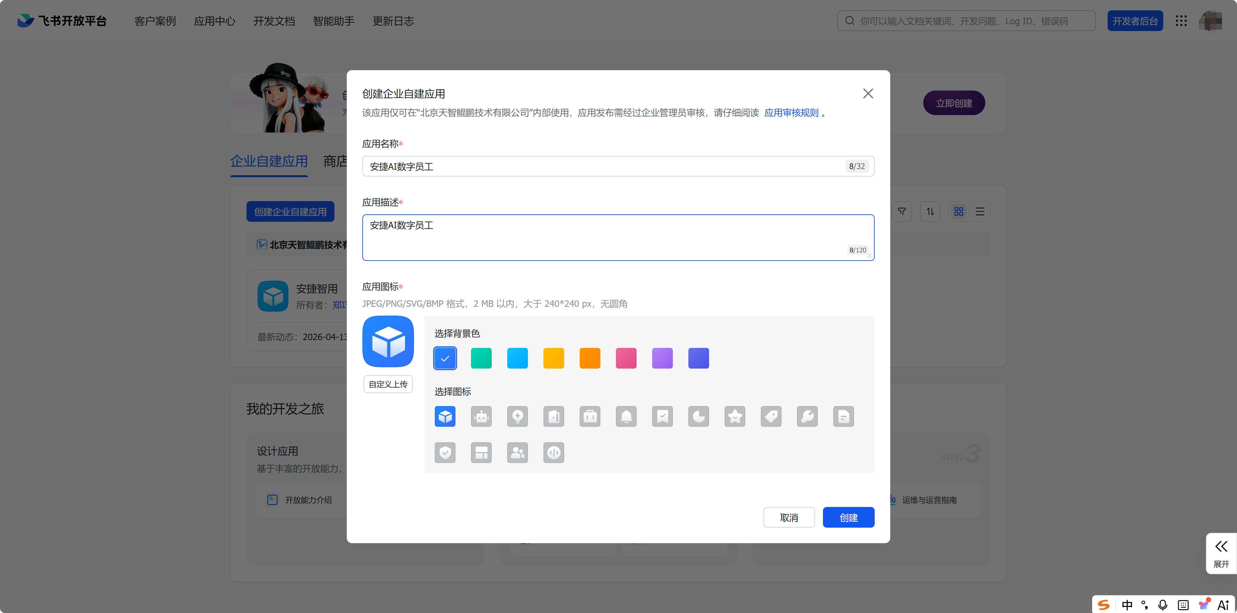This screenshot has height=613, width=1237.
Task: Click the 创建 button to create app
Action: click(x=848, y=517)
